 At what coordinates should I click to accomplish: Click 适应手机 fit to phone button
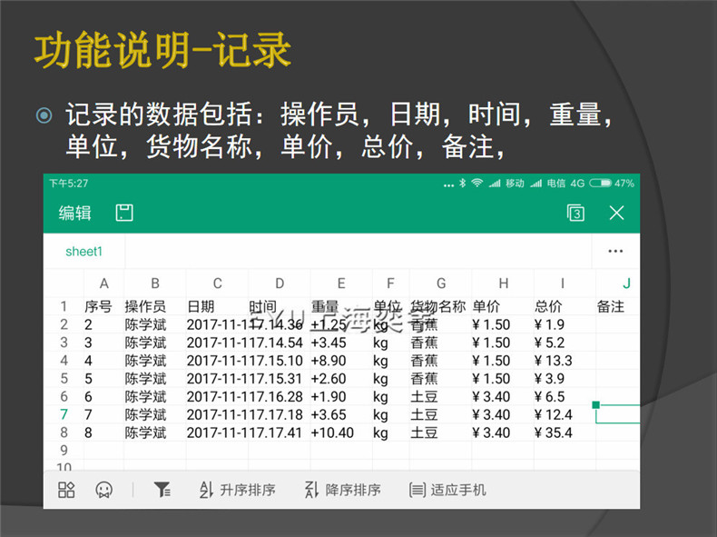click(x=447, y=490)
